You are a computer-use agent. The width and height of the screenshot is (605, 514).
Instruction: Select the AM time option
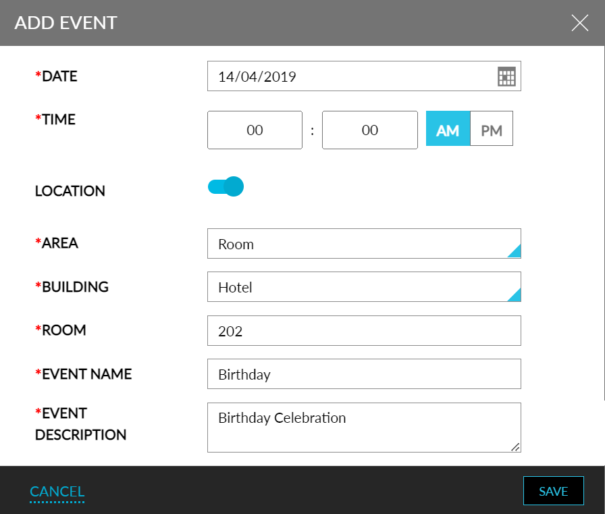click(x=448, y=128)
